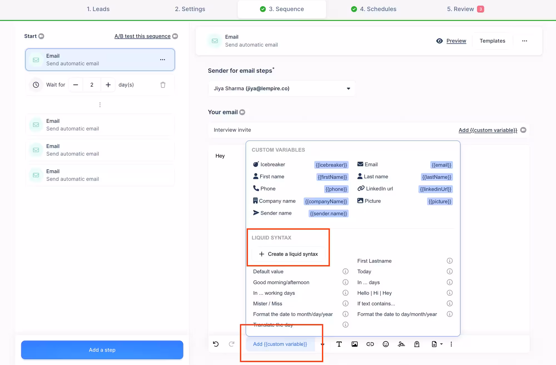Go to the 5. Review tab
The width and height of the screenshot is (556, 365).
point(460,9)
